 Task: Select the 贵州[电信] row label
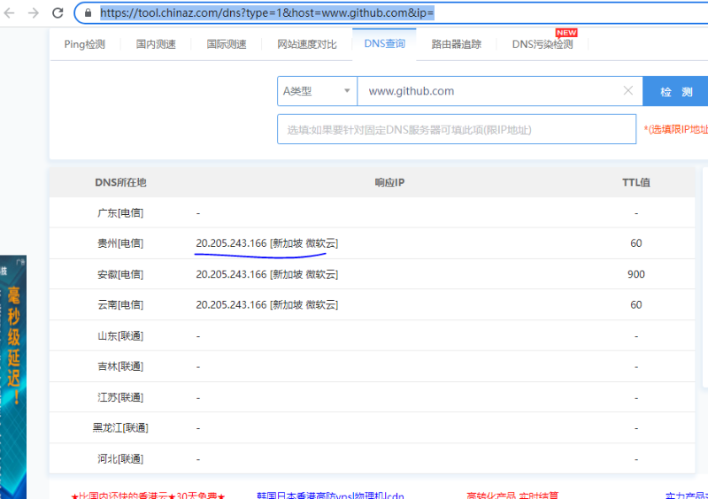120,243
